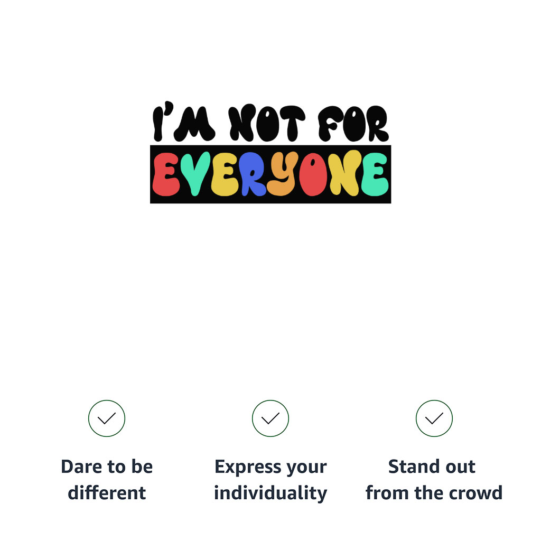This screenshot has width=541, height=541.
Task: Click the 'Express your' text line
Action: [270, 468]
